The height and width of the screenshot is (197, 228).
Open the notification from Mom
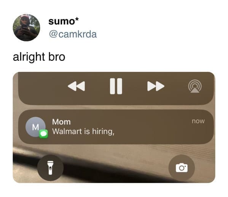116,127
